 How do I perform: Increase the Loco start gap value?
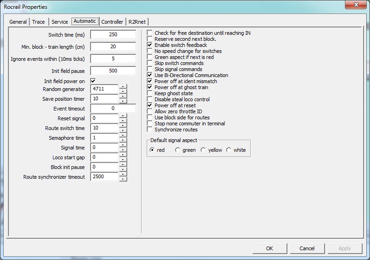123,155
